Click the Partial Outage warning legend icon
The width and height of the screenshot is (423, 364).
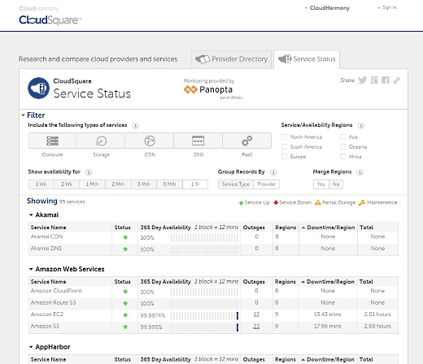pyautogui.click(x=318, y=202)
